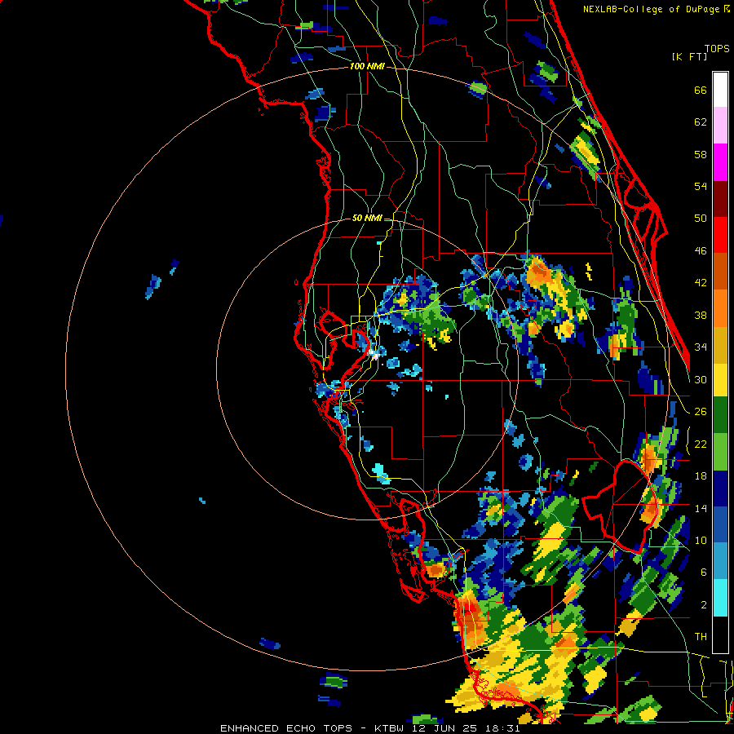Click the TH threshold label on legend
The width and height of the screenshot is (734, 734).
(x=701, y=637)
